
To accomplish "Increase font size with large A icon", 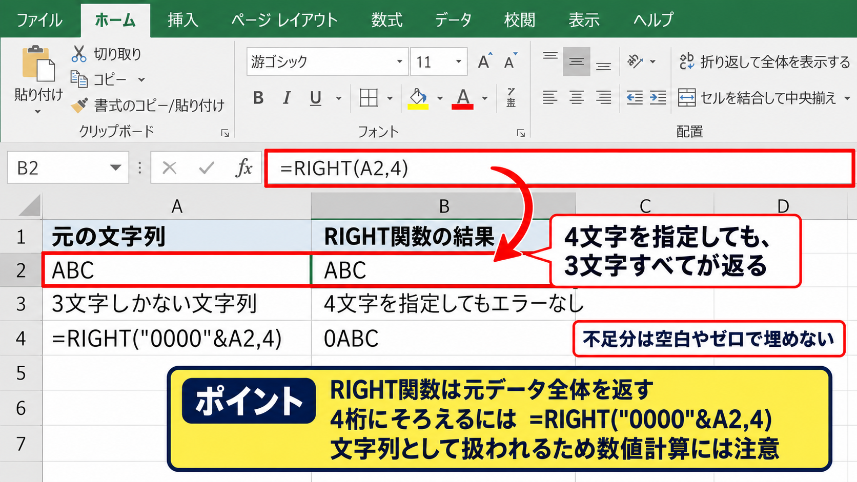I will (484, 61).
